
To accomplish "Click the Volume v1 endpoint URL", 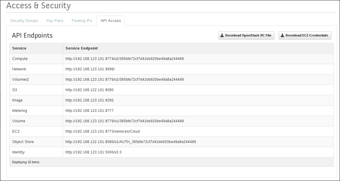I will (125, 121).
